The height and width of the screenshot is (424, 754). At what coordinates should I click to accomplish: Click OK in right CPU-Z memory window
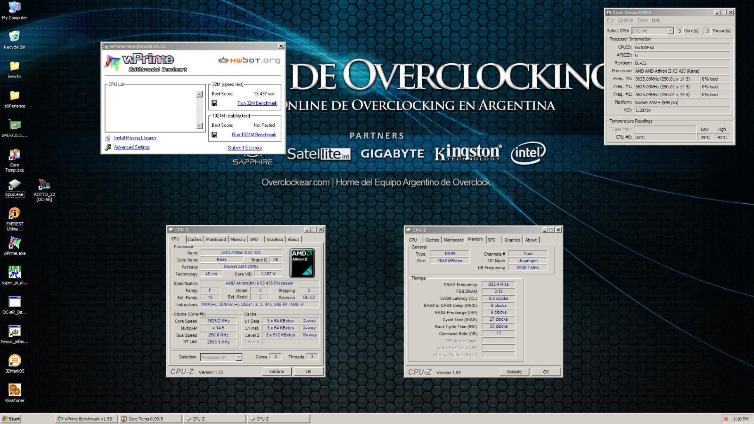546,372
